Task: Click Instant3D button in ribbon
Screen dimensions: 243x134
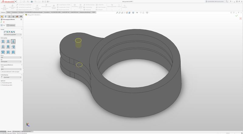Action: click(125, 6)
